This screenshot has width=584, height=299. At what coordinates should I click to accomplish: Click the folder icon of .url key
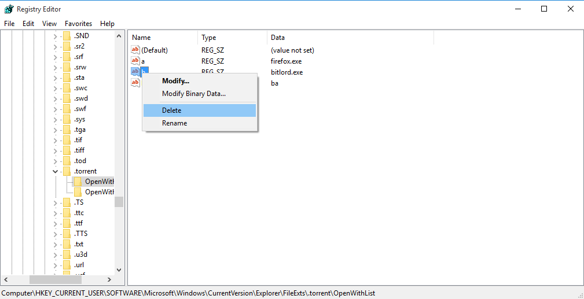[x=67, y=265]
